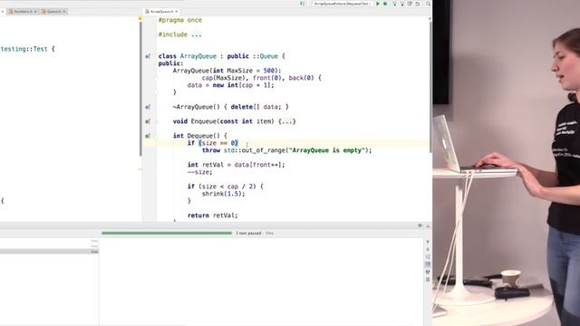Select the highlighted test row in results tree
Viewport: 580px width, 326px height.
(49, 252)
